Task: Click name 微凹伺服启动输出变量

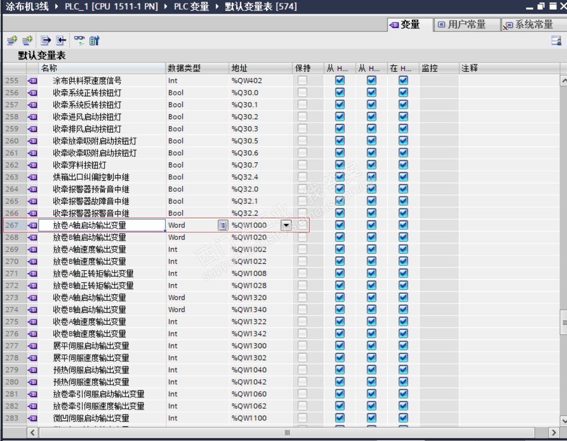Action: coord(91,418)
